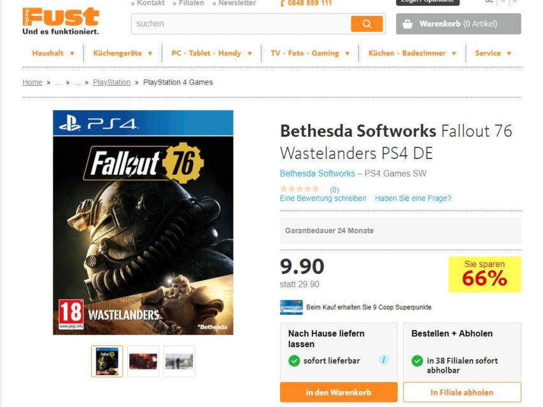Open the Warenkorb shopping basket

click(458, 24)
